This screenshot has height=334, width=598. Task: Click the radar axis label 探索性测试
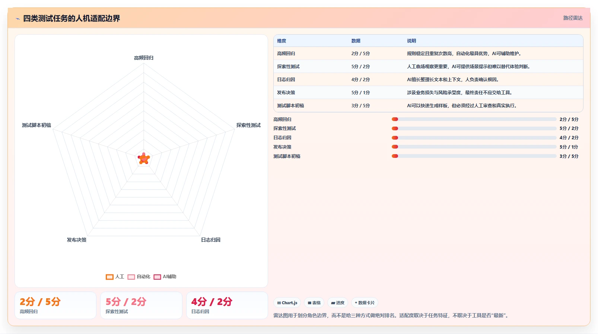tap(248, 125)
